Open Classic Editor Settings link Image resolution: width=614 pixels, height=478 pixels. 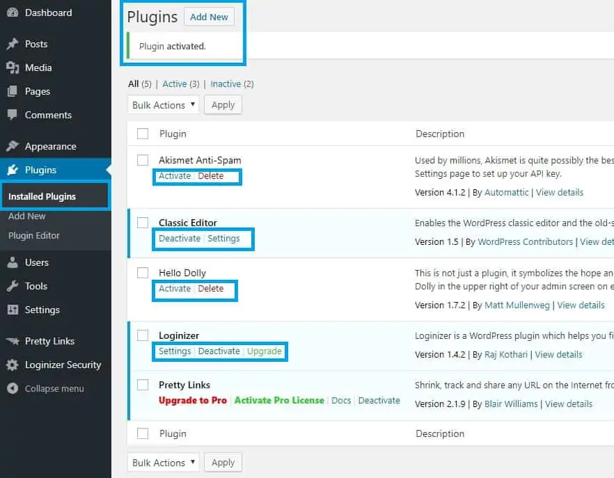tap(223, 239)
